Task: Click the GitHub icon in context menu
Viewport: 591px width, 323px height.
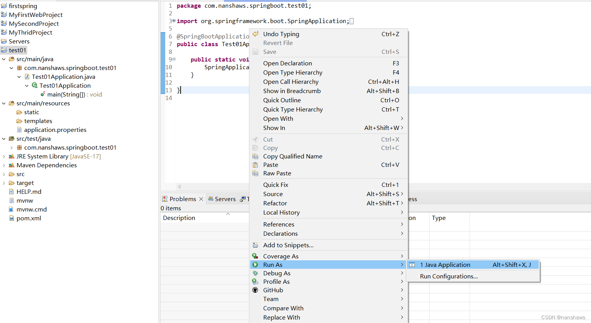Action: 255,290
